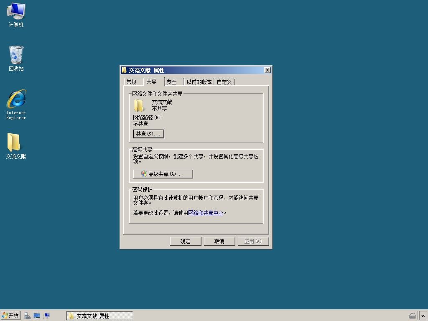Click the keyboard icon in system tray
428x321 pixels.
pos(413,316)
